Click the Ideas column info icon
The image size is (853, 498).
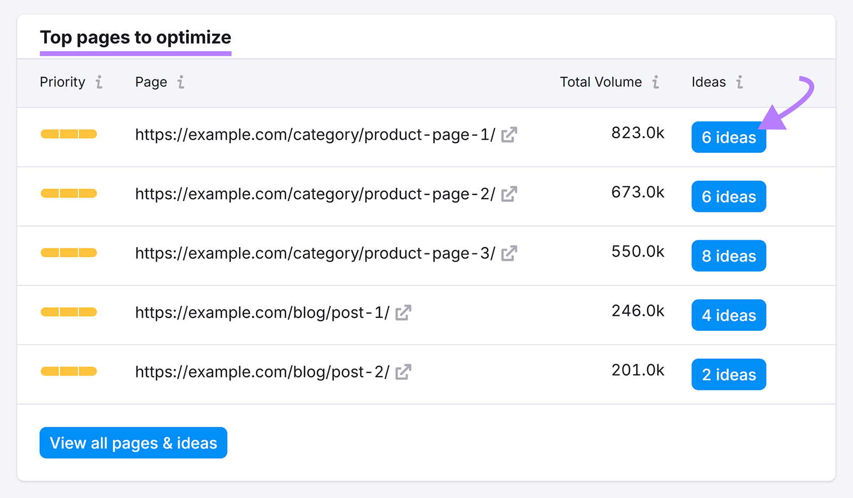tap(739, 83)
